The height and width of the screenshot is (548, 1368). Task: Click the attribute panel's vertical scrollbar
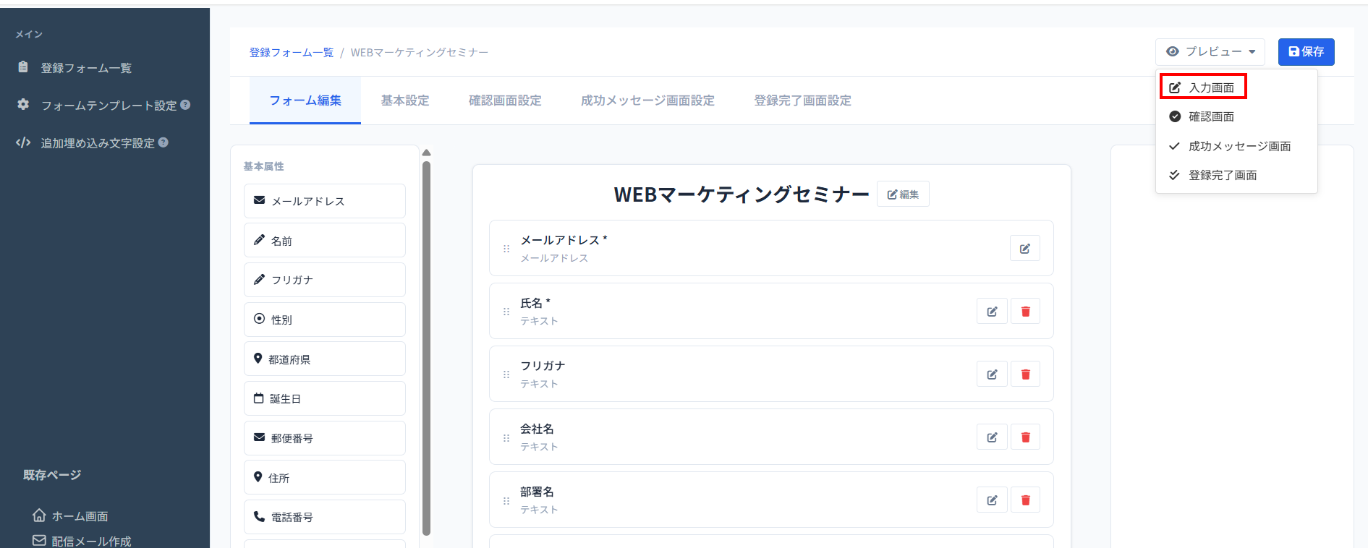pyautogui.click(x=426, y=347)
